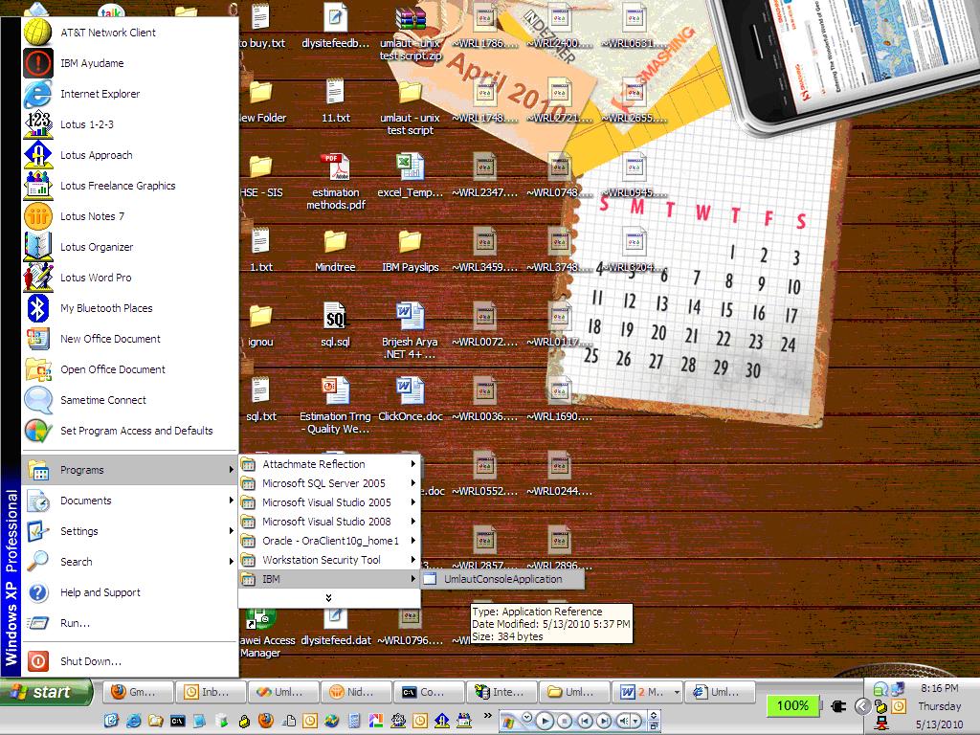Viewport: 980px width, 735px height.
Task: Create a New Office Document
Action: (130, 339)
